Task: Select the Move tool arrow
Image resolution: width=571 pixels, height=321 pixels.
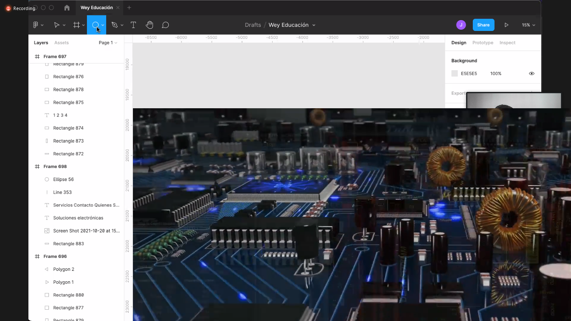Action: pyautogui.click(x=56, y=25)
